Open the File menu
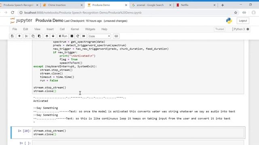The height and width of the screenshot is (145, 259). coord(15,29)
